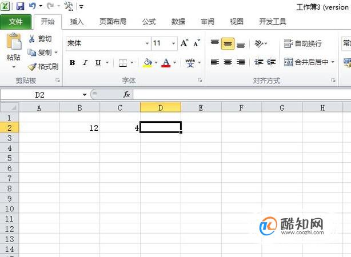Click the decrease font size icon

click(x=197, y=43)
